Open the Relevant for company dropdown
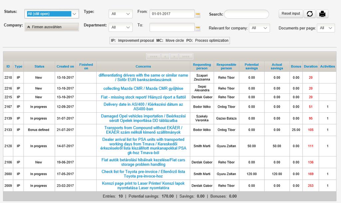The image size is (341, 203). (259, 28)
